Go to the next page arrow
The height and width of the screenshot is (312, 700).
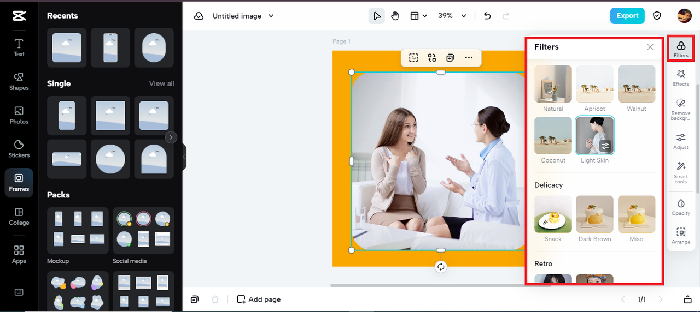pyautogui.click(x=661, y=299)
